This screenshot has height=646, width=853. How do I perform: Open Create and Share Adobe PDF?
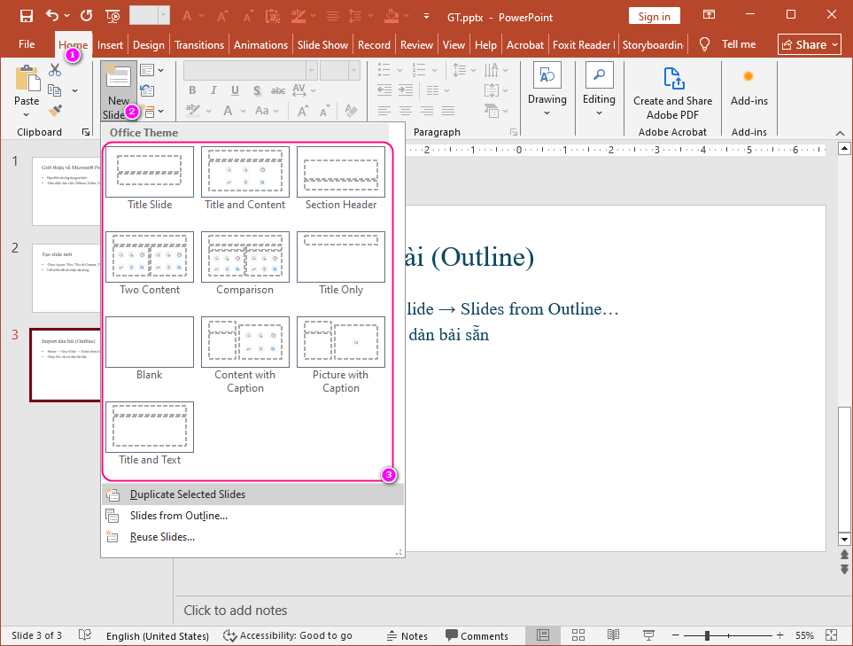pyautogui.click(x=671, y=87)
